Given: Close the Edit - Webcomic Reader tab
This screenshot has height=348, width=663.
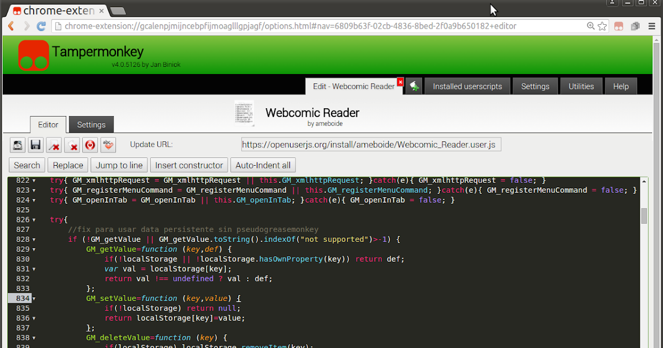Looking at the screenshot, I should pyautogui.click(x=401, y=82).
